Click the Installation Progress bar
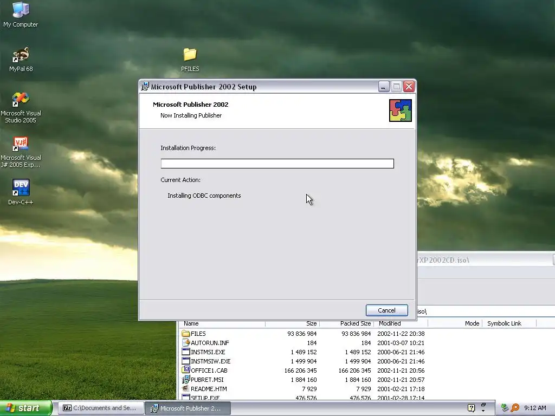The image size is (555, 416). pos(277,164)
